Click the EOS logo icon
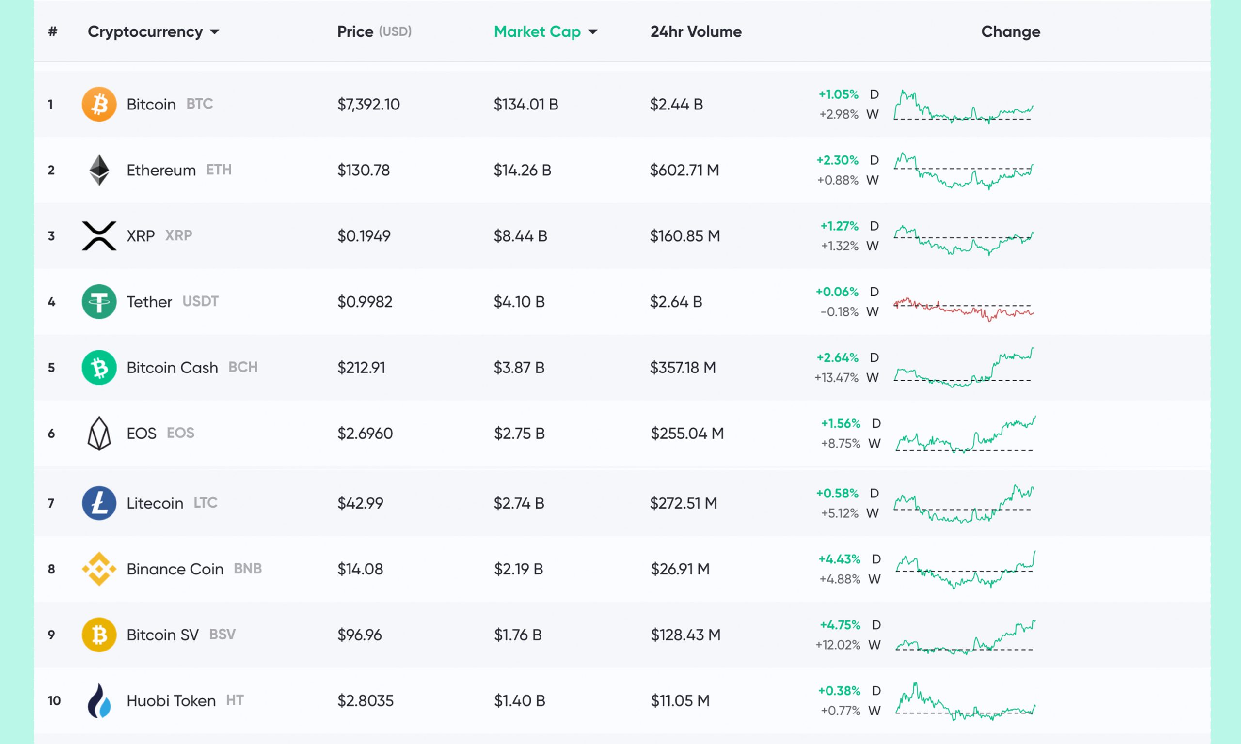Image resolution: width=1241 pixels, height=744 pixels. (99, 433)
